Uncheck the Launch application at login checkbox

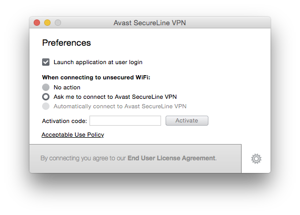[46, 62]
